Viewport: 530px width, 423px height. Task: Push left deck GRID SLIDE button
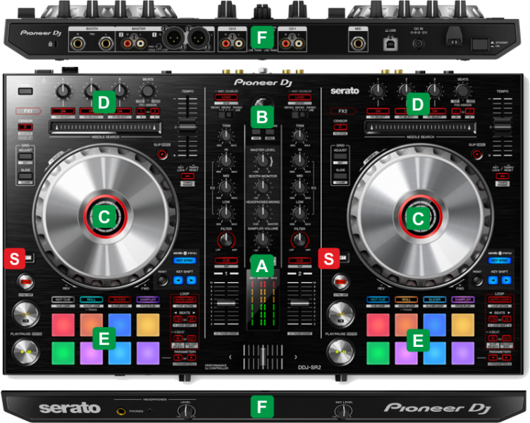(x=25, y=176)
